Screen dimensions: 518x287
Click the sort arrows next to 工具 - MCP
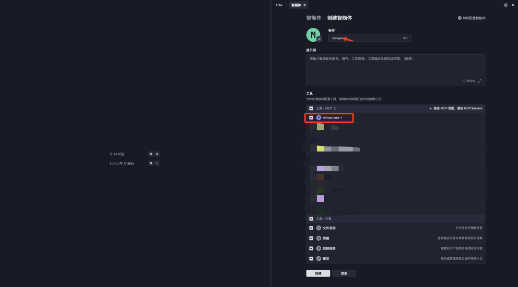tap(334, 108)
